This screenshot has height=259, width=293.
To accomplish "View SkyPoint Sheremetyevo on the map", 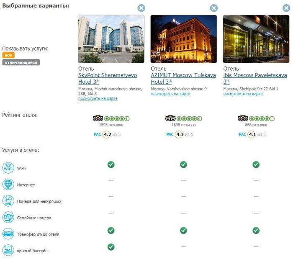I will 98,98.
